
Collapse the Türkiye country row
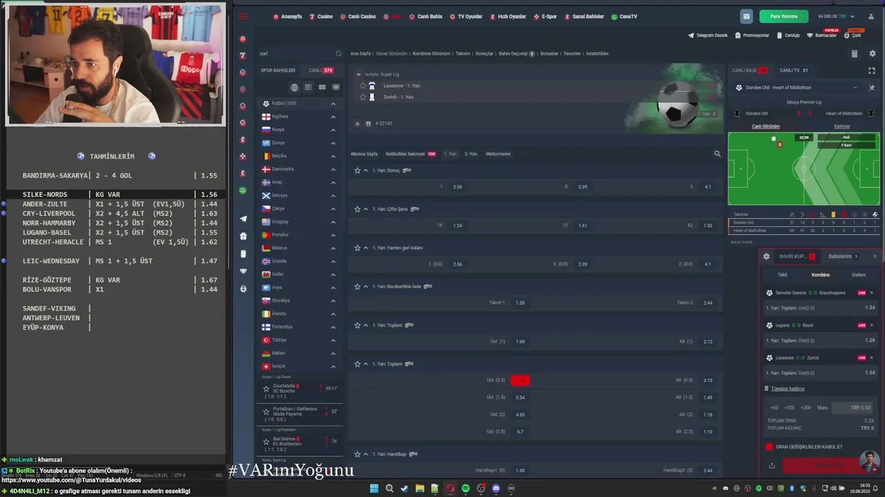pyautogui.click(x=333, y=340)
